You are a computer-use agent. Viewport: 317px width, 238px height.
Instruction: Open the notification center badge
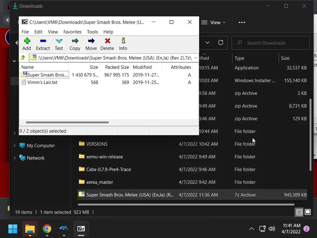(x=306, y=229)
